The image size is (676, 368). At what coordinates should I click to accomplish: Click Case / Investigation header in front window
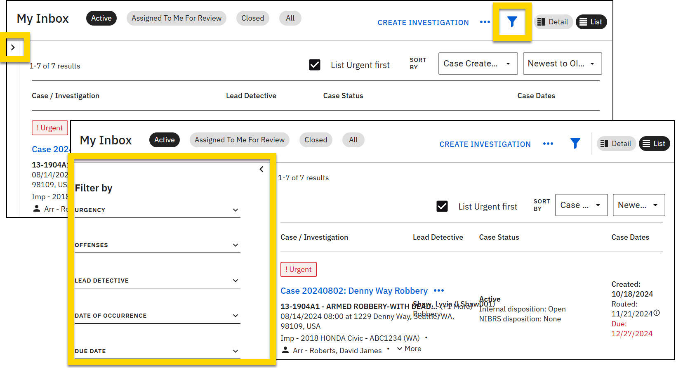click(314, 237)
